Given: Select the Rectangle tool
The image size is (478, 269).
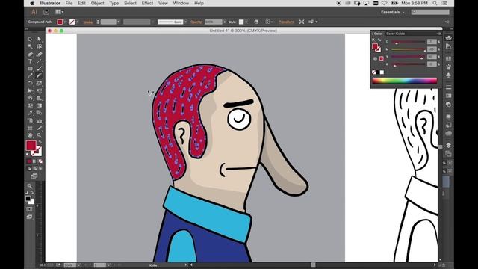Looking at the screenshot, I should (30, 69).
